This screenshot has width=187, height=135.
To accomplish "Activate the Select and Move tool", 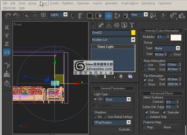I will coord(109,16).
